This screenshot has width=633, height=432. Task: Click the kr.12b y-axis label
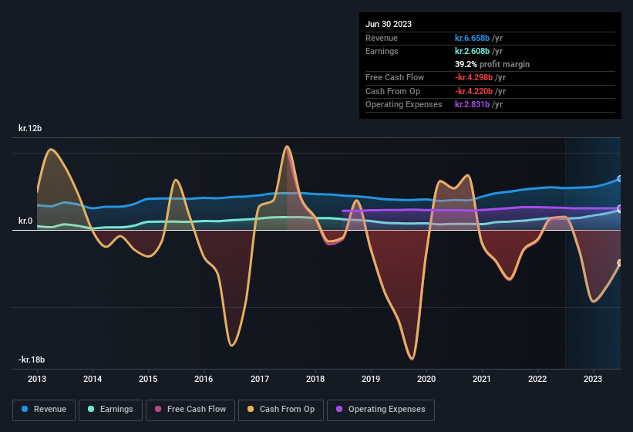(x=30, y=128)
